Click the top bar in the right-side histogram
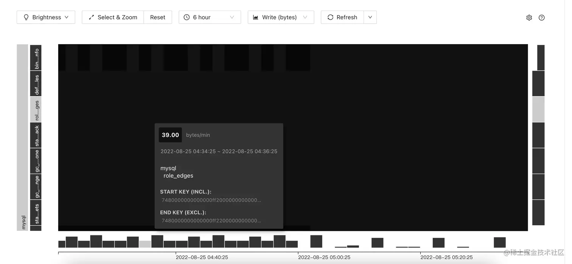The image size is (572, 264). pos(541,58)
